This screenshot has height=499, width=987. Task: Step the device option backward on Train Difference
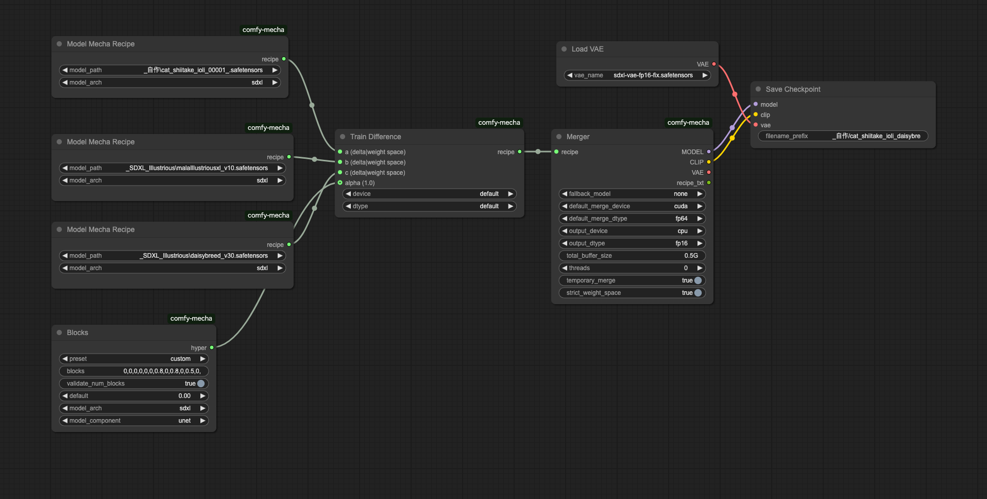click(x=349, y=193)
